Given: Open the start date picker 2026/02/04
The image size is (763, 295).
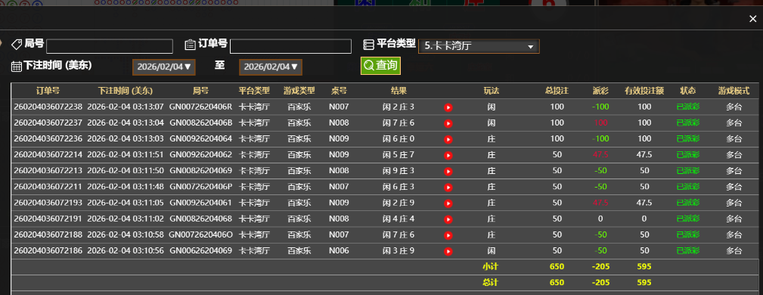Looking at the screenshot, I should (164, 67).
